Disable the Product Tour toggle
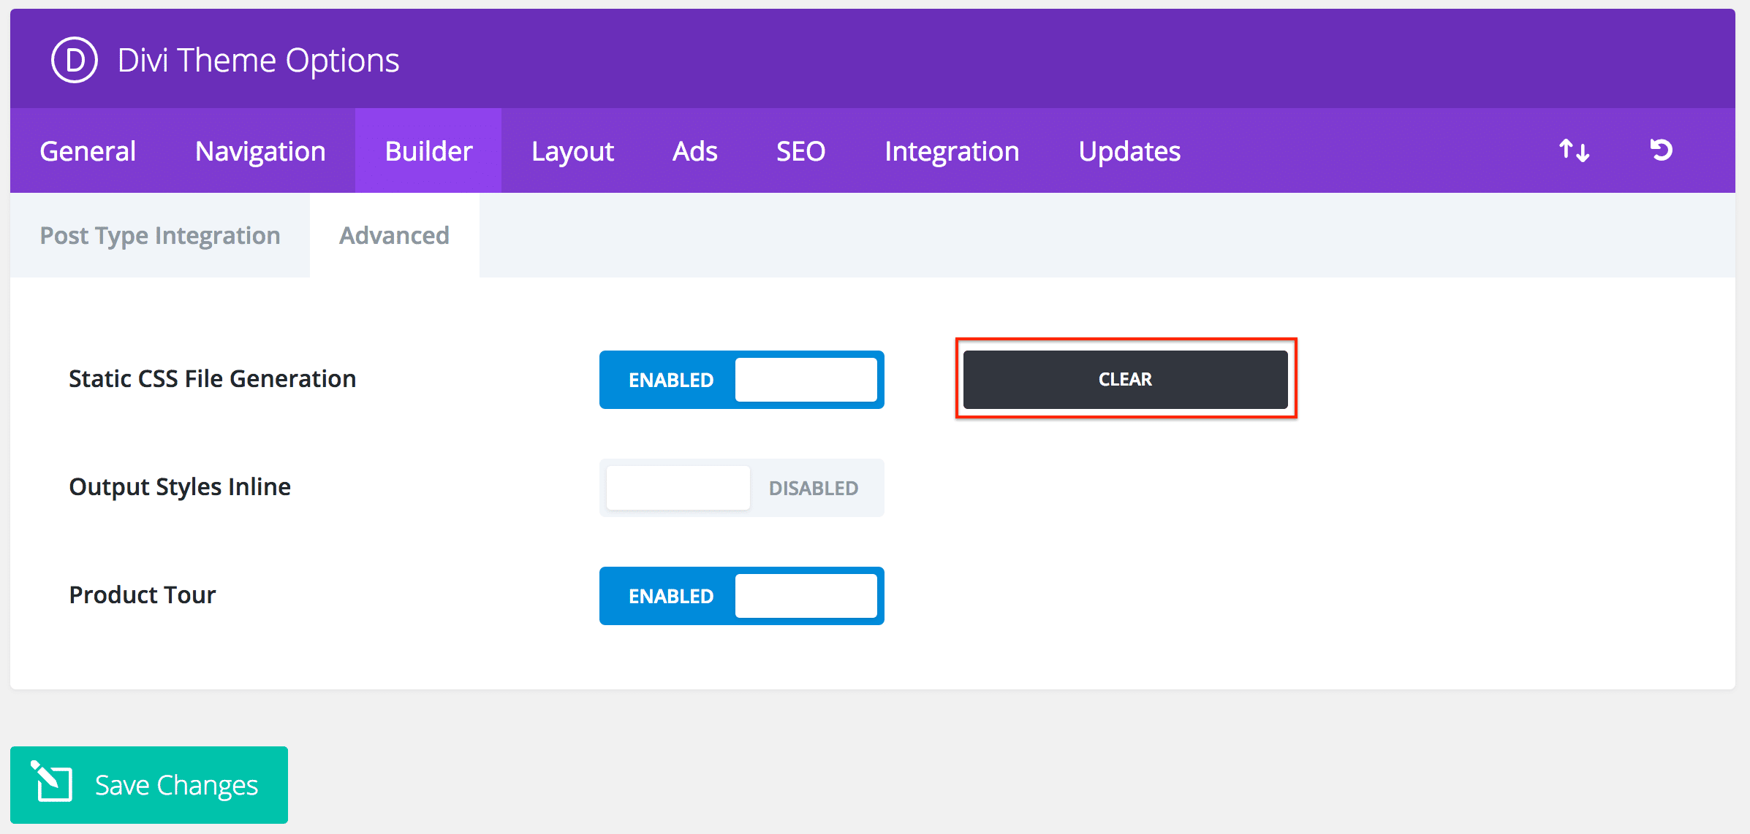 [x=741, y=596]
